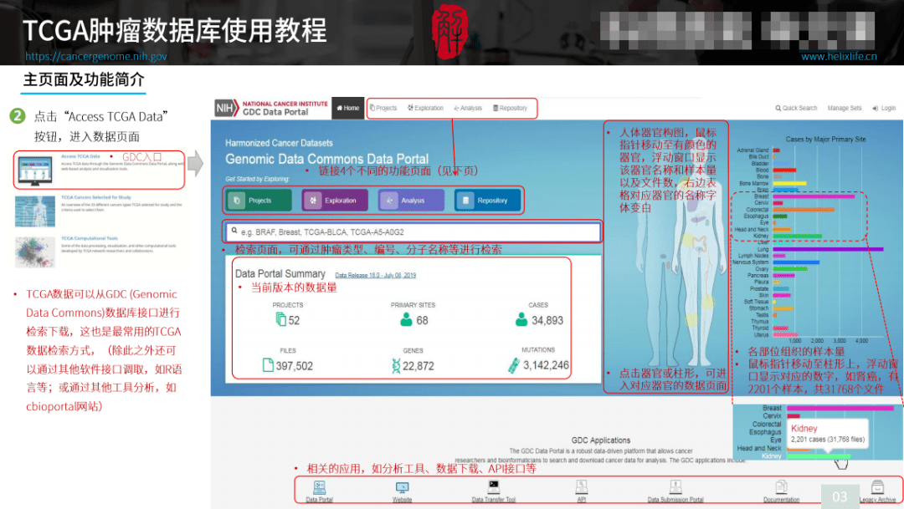Click the Uterus chart label

point(761,334)
